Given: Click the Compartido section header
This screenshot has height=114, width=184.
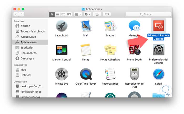Looking at the screenshot, I should click(20, 82).
